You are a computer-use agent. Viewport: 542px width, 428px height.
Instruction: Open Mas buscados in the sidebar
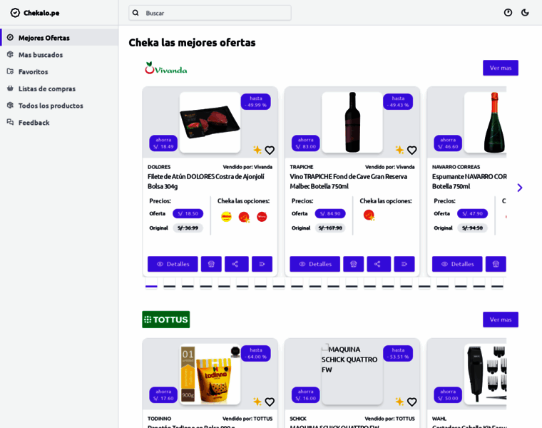pyautogui.click(x=41, y=55)
